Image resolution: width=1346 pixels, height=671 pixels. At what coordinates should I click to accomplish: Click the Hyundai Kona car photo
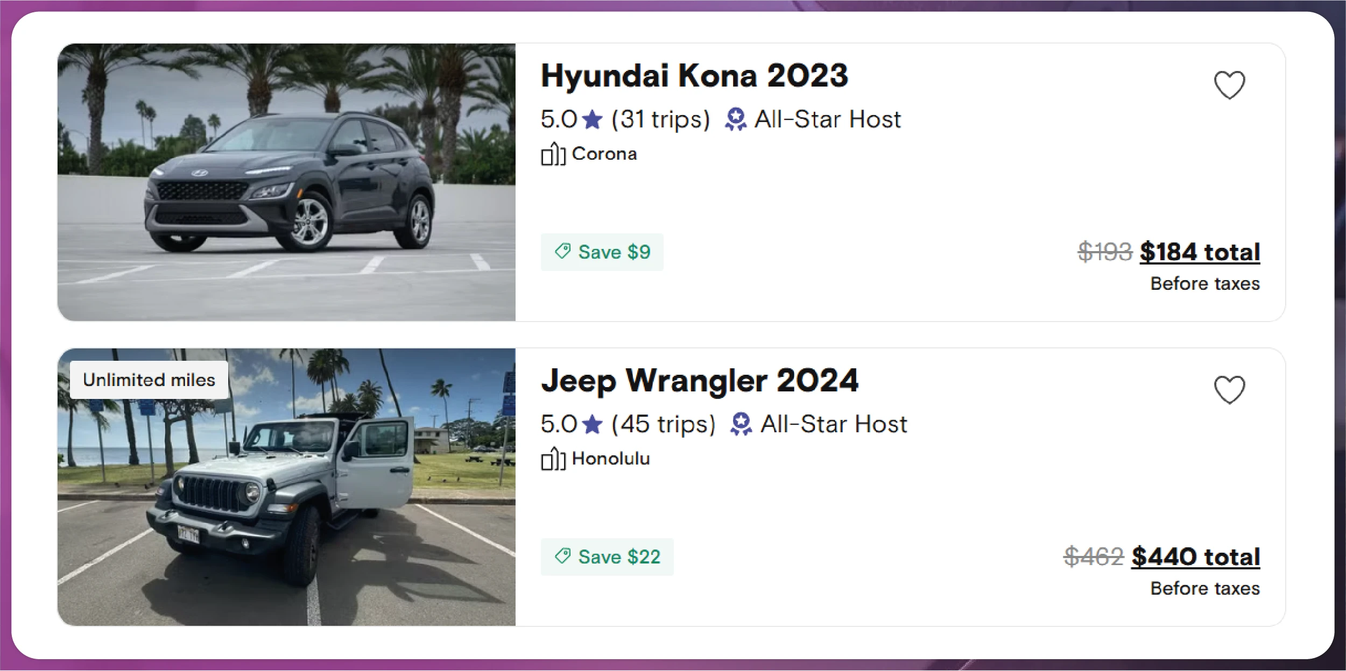click(x=286, y=183)
